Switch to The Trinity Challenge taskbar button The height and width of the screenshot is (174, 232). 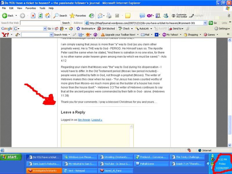point(187,157)
